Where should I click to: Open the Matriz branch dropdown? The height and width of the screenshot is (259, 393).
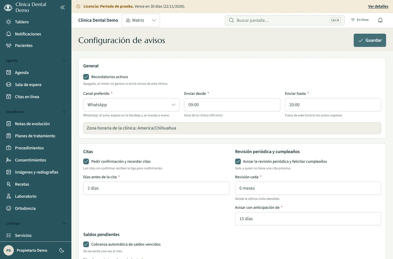[x=141, y=20]
